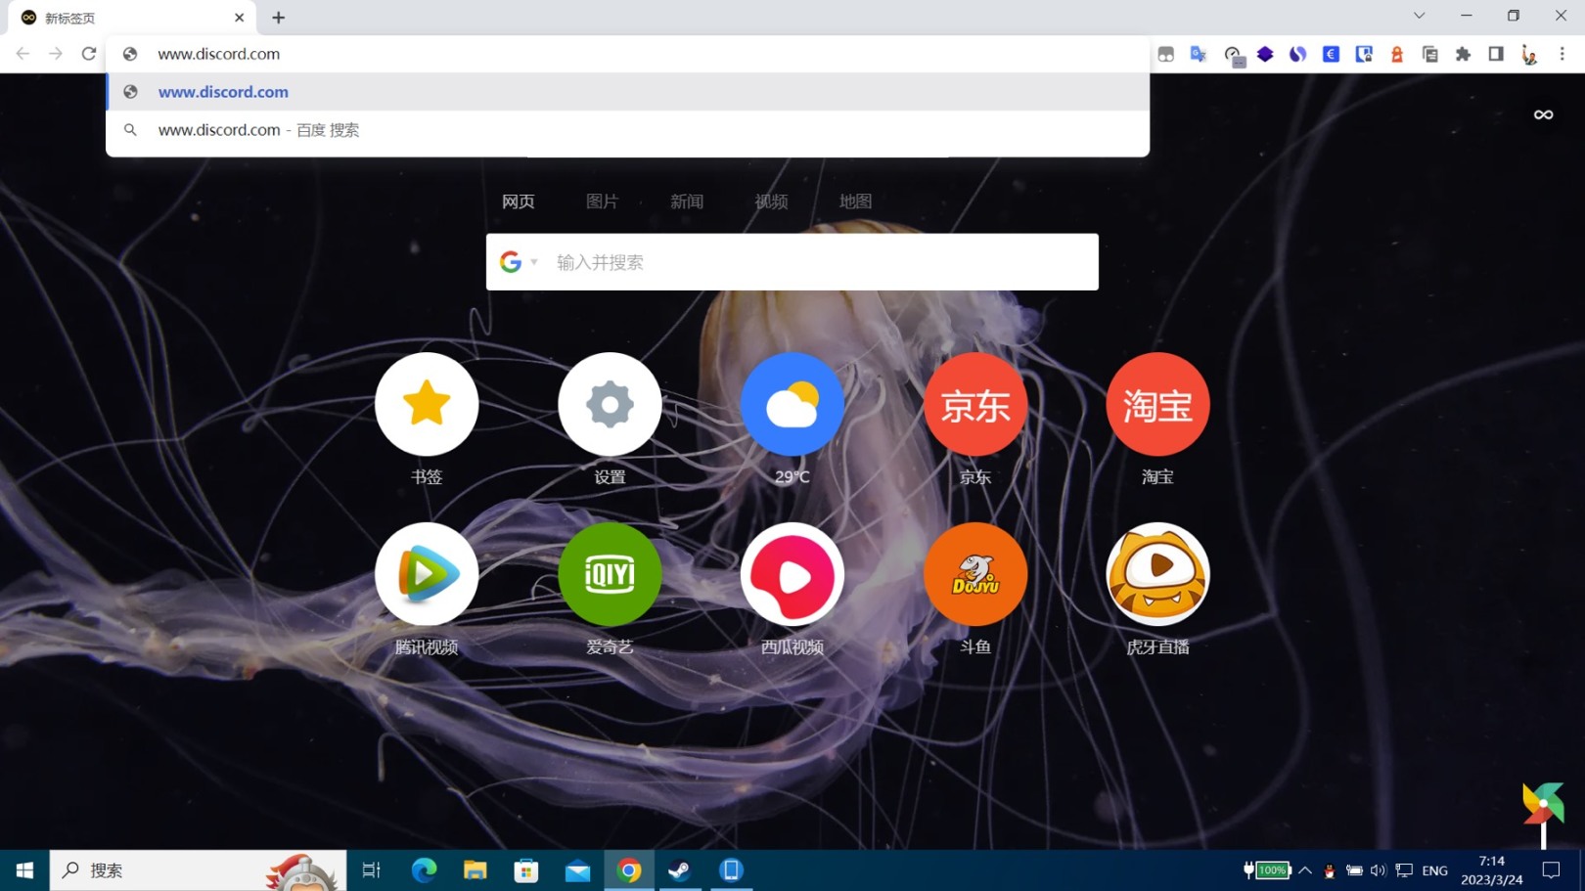Open the 虎牙直播 shortcut
Viewport: 1585px width, 891px height.
click(x=1157, y=574)
